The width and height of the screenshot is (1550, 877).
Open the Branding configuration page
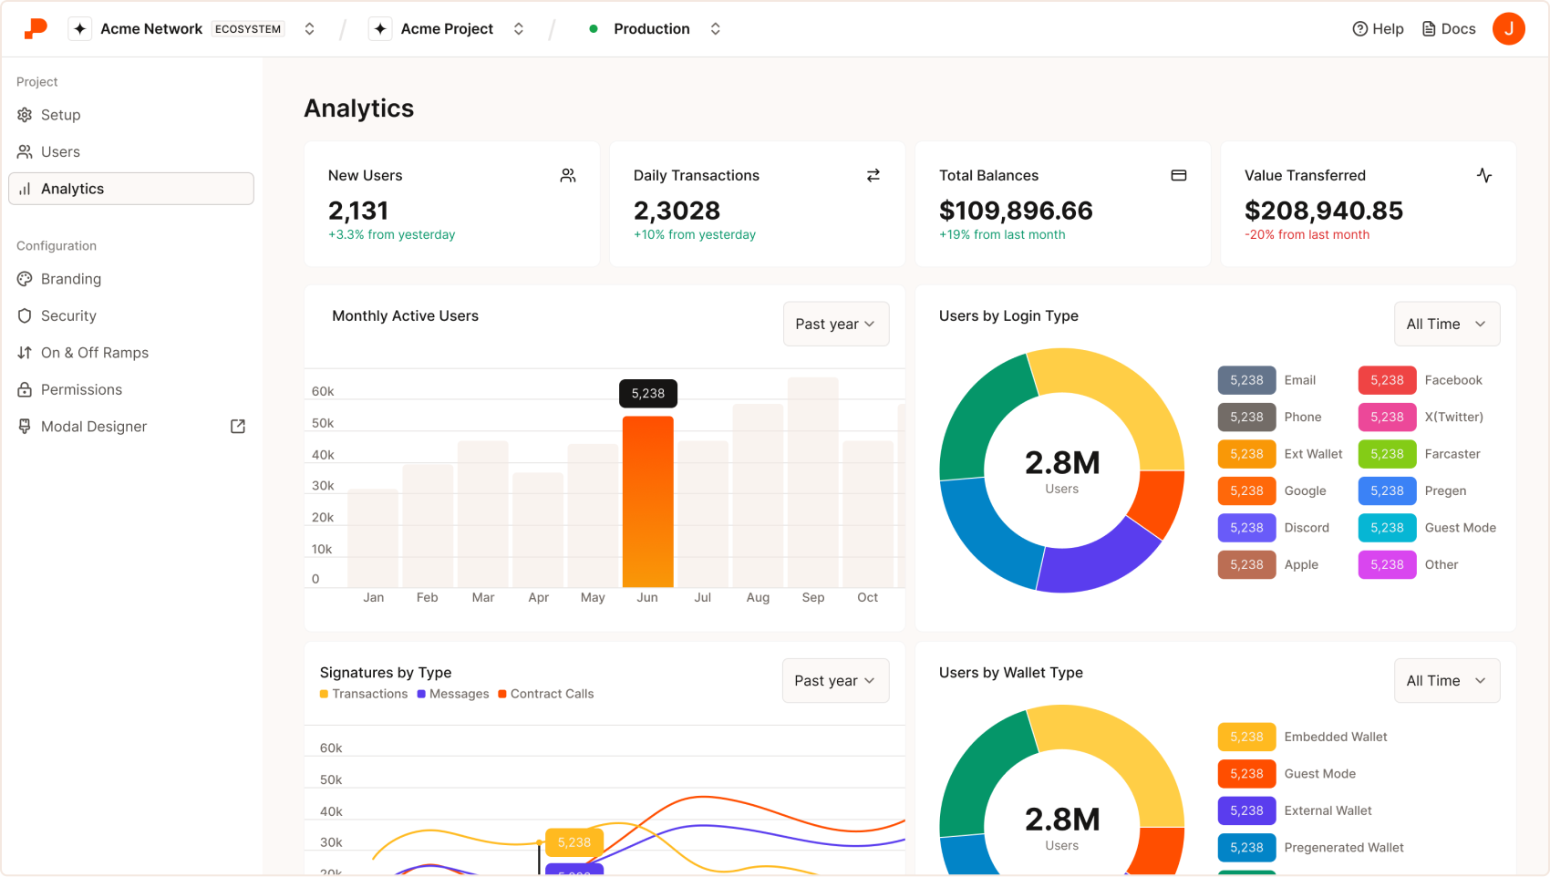coord(131,279)
